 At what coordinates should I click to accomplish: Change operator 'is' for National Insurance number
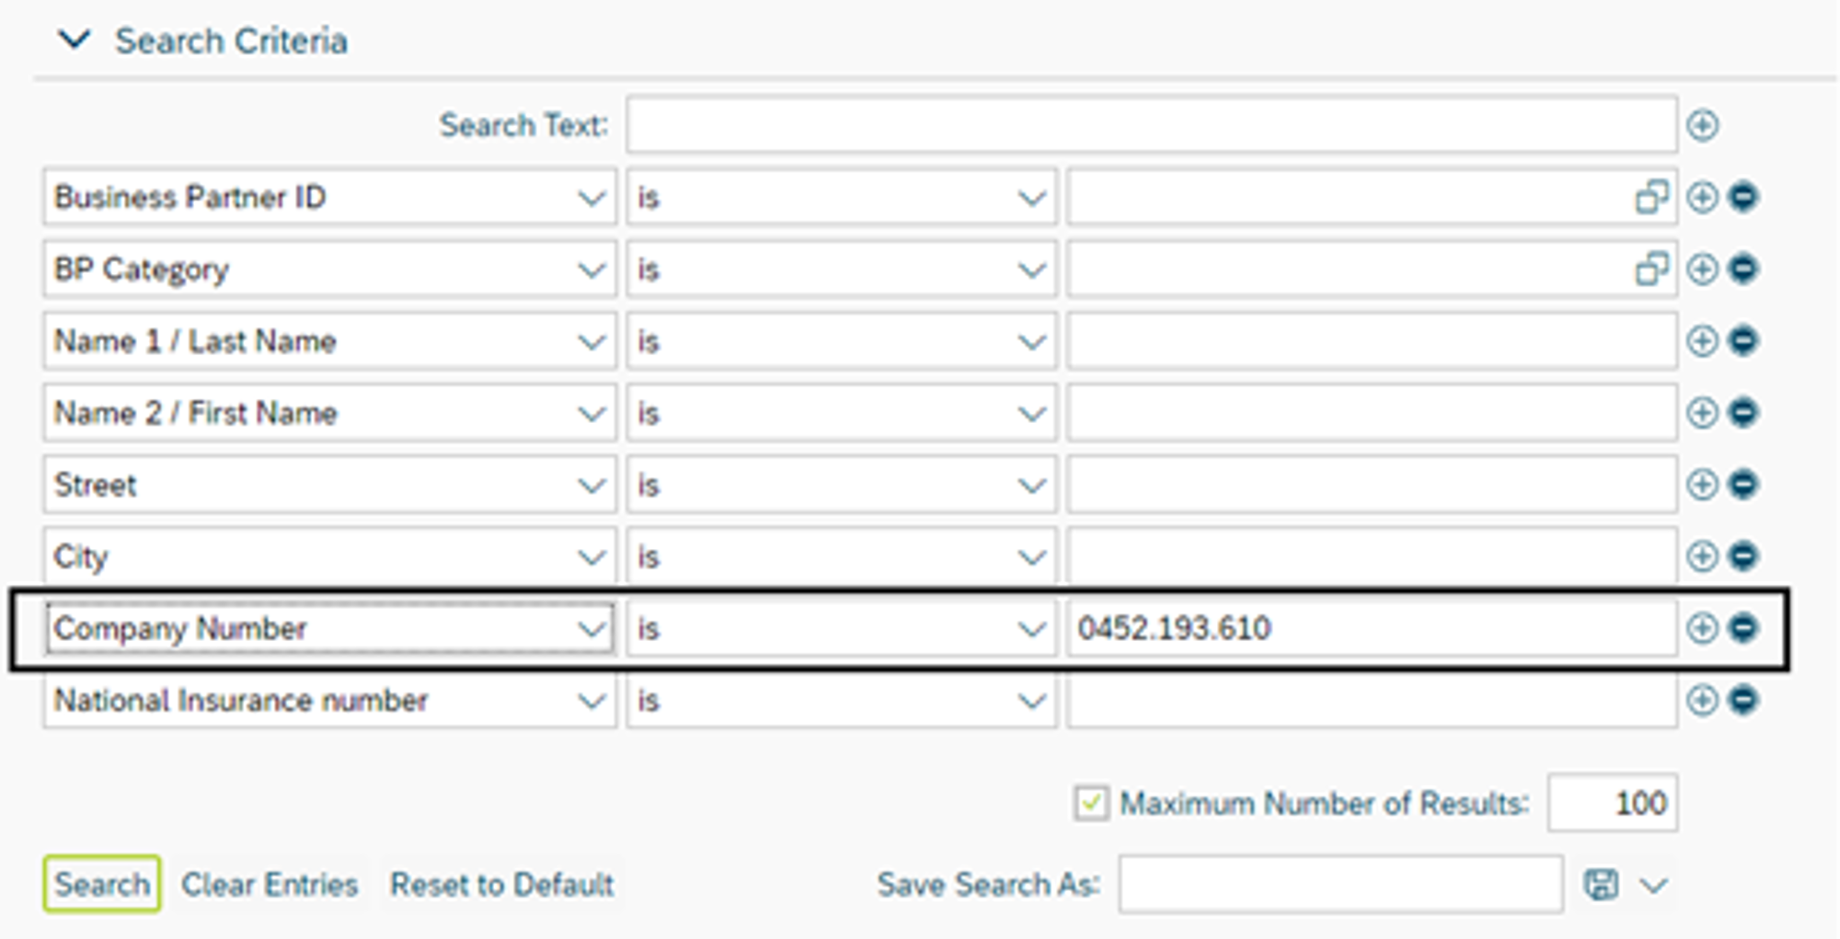click(x=841, y=700)
